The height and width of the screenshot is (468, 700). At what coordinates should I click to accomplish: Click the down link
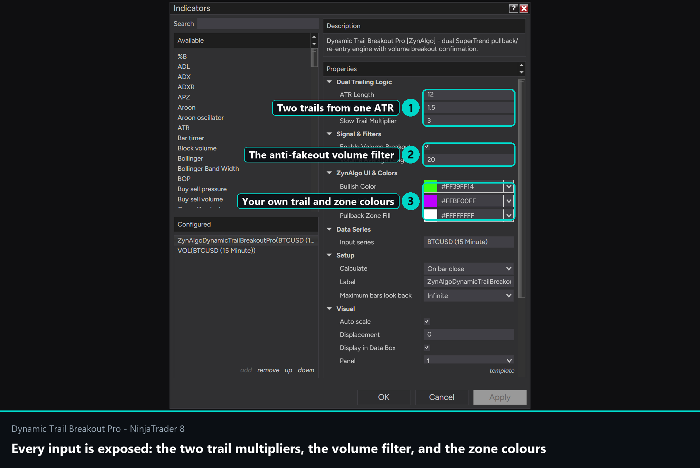coord(306,370)
